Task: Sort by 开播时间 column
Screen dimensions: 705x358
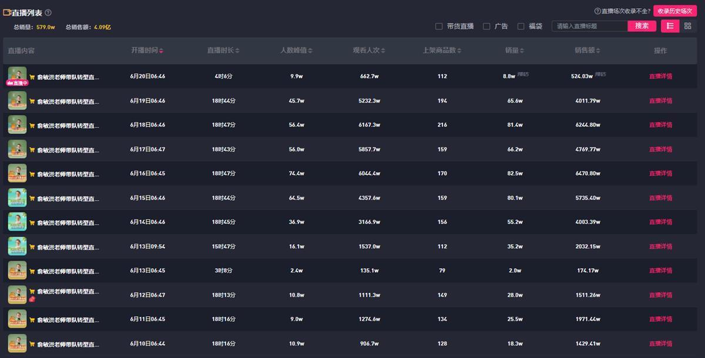Action: pos(147,50)
